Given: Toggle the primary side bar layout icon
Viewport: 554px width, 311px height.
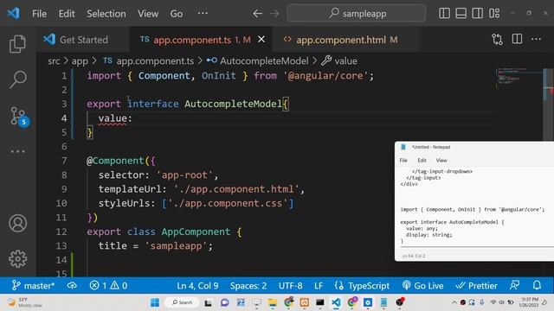Looking at the screenshot, I should [444, 14].
